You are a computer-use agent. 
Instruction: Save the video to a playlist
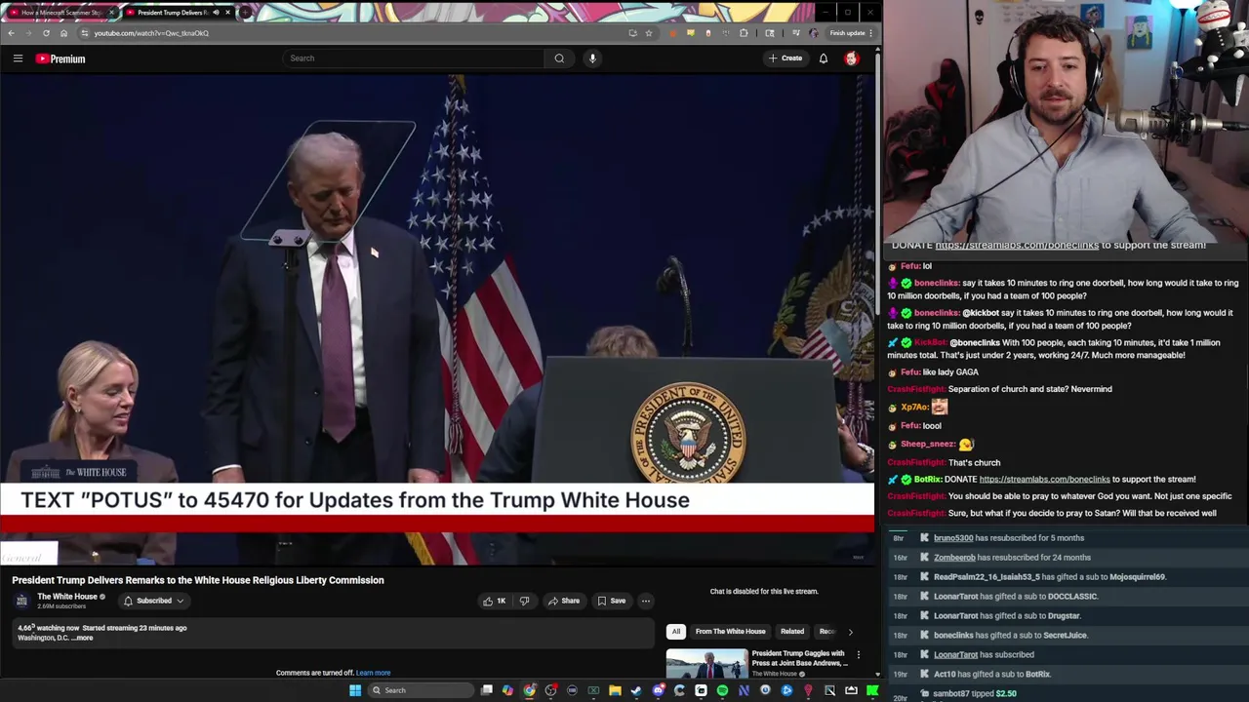click(x=611, y=601)
